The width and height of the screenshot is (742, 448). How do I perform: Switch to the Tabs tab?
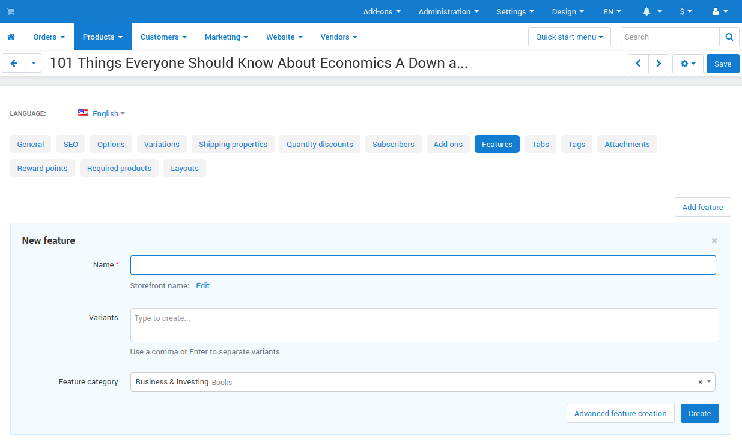tap(540, 144)
